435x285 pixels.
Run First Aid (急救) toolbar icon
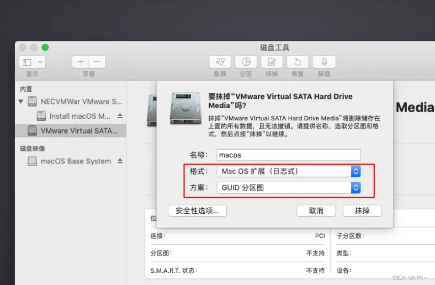pyautogui.click(x=220, y=62)
